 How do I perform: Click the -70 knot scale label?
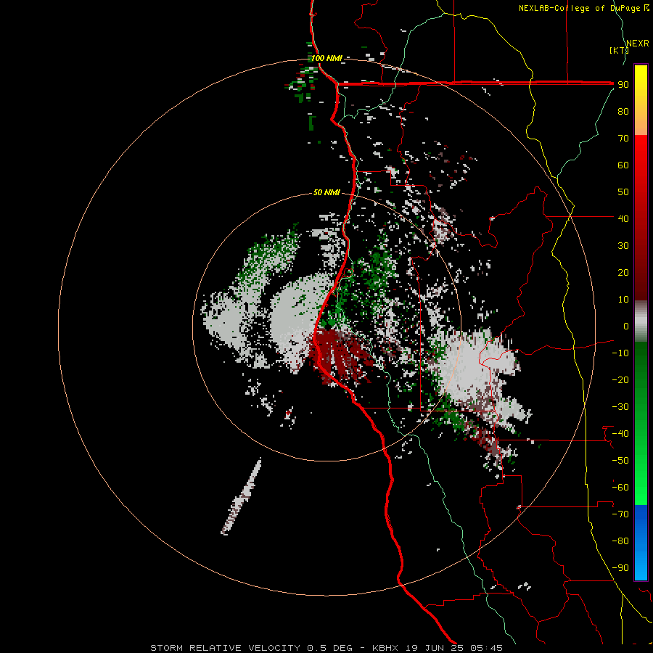tap(620, 514)
